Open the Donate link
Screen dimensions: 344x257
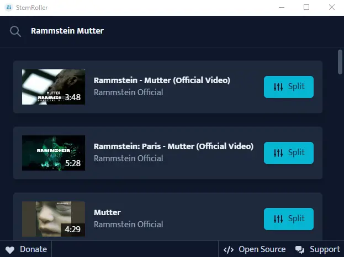point(26,249)
